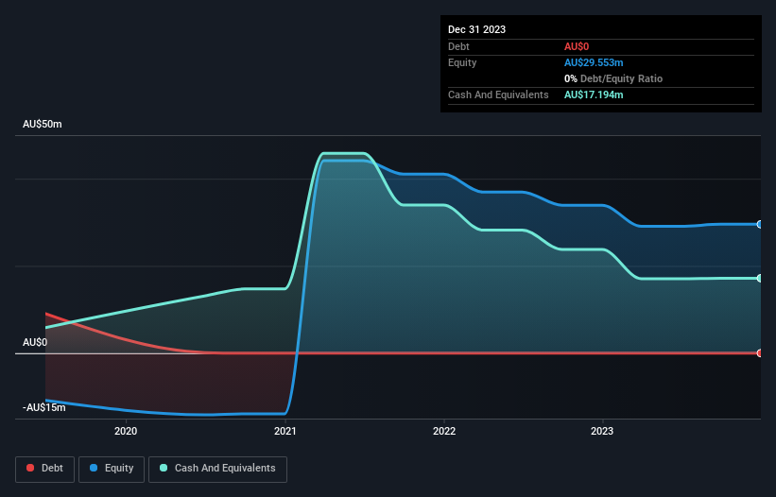Click the 2023 x-axis label
The image size is (776, 497).
pyautogui.click(x=602, y=431)
